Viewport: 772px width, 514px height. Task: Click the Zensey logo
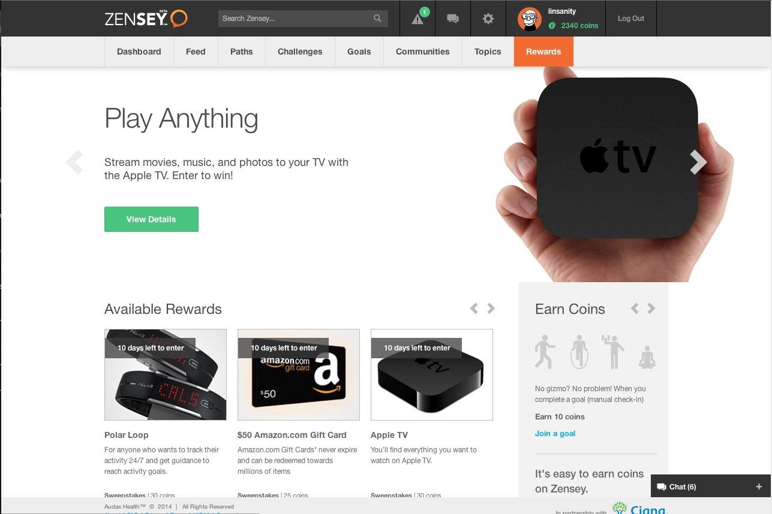(x=146, y=19)
